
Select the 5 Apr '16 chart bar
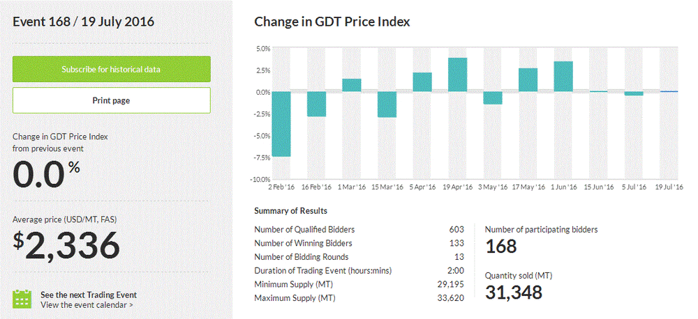click(x=422, y=82)
